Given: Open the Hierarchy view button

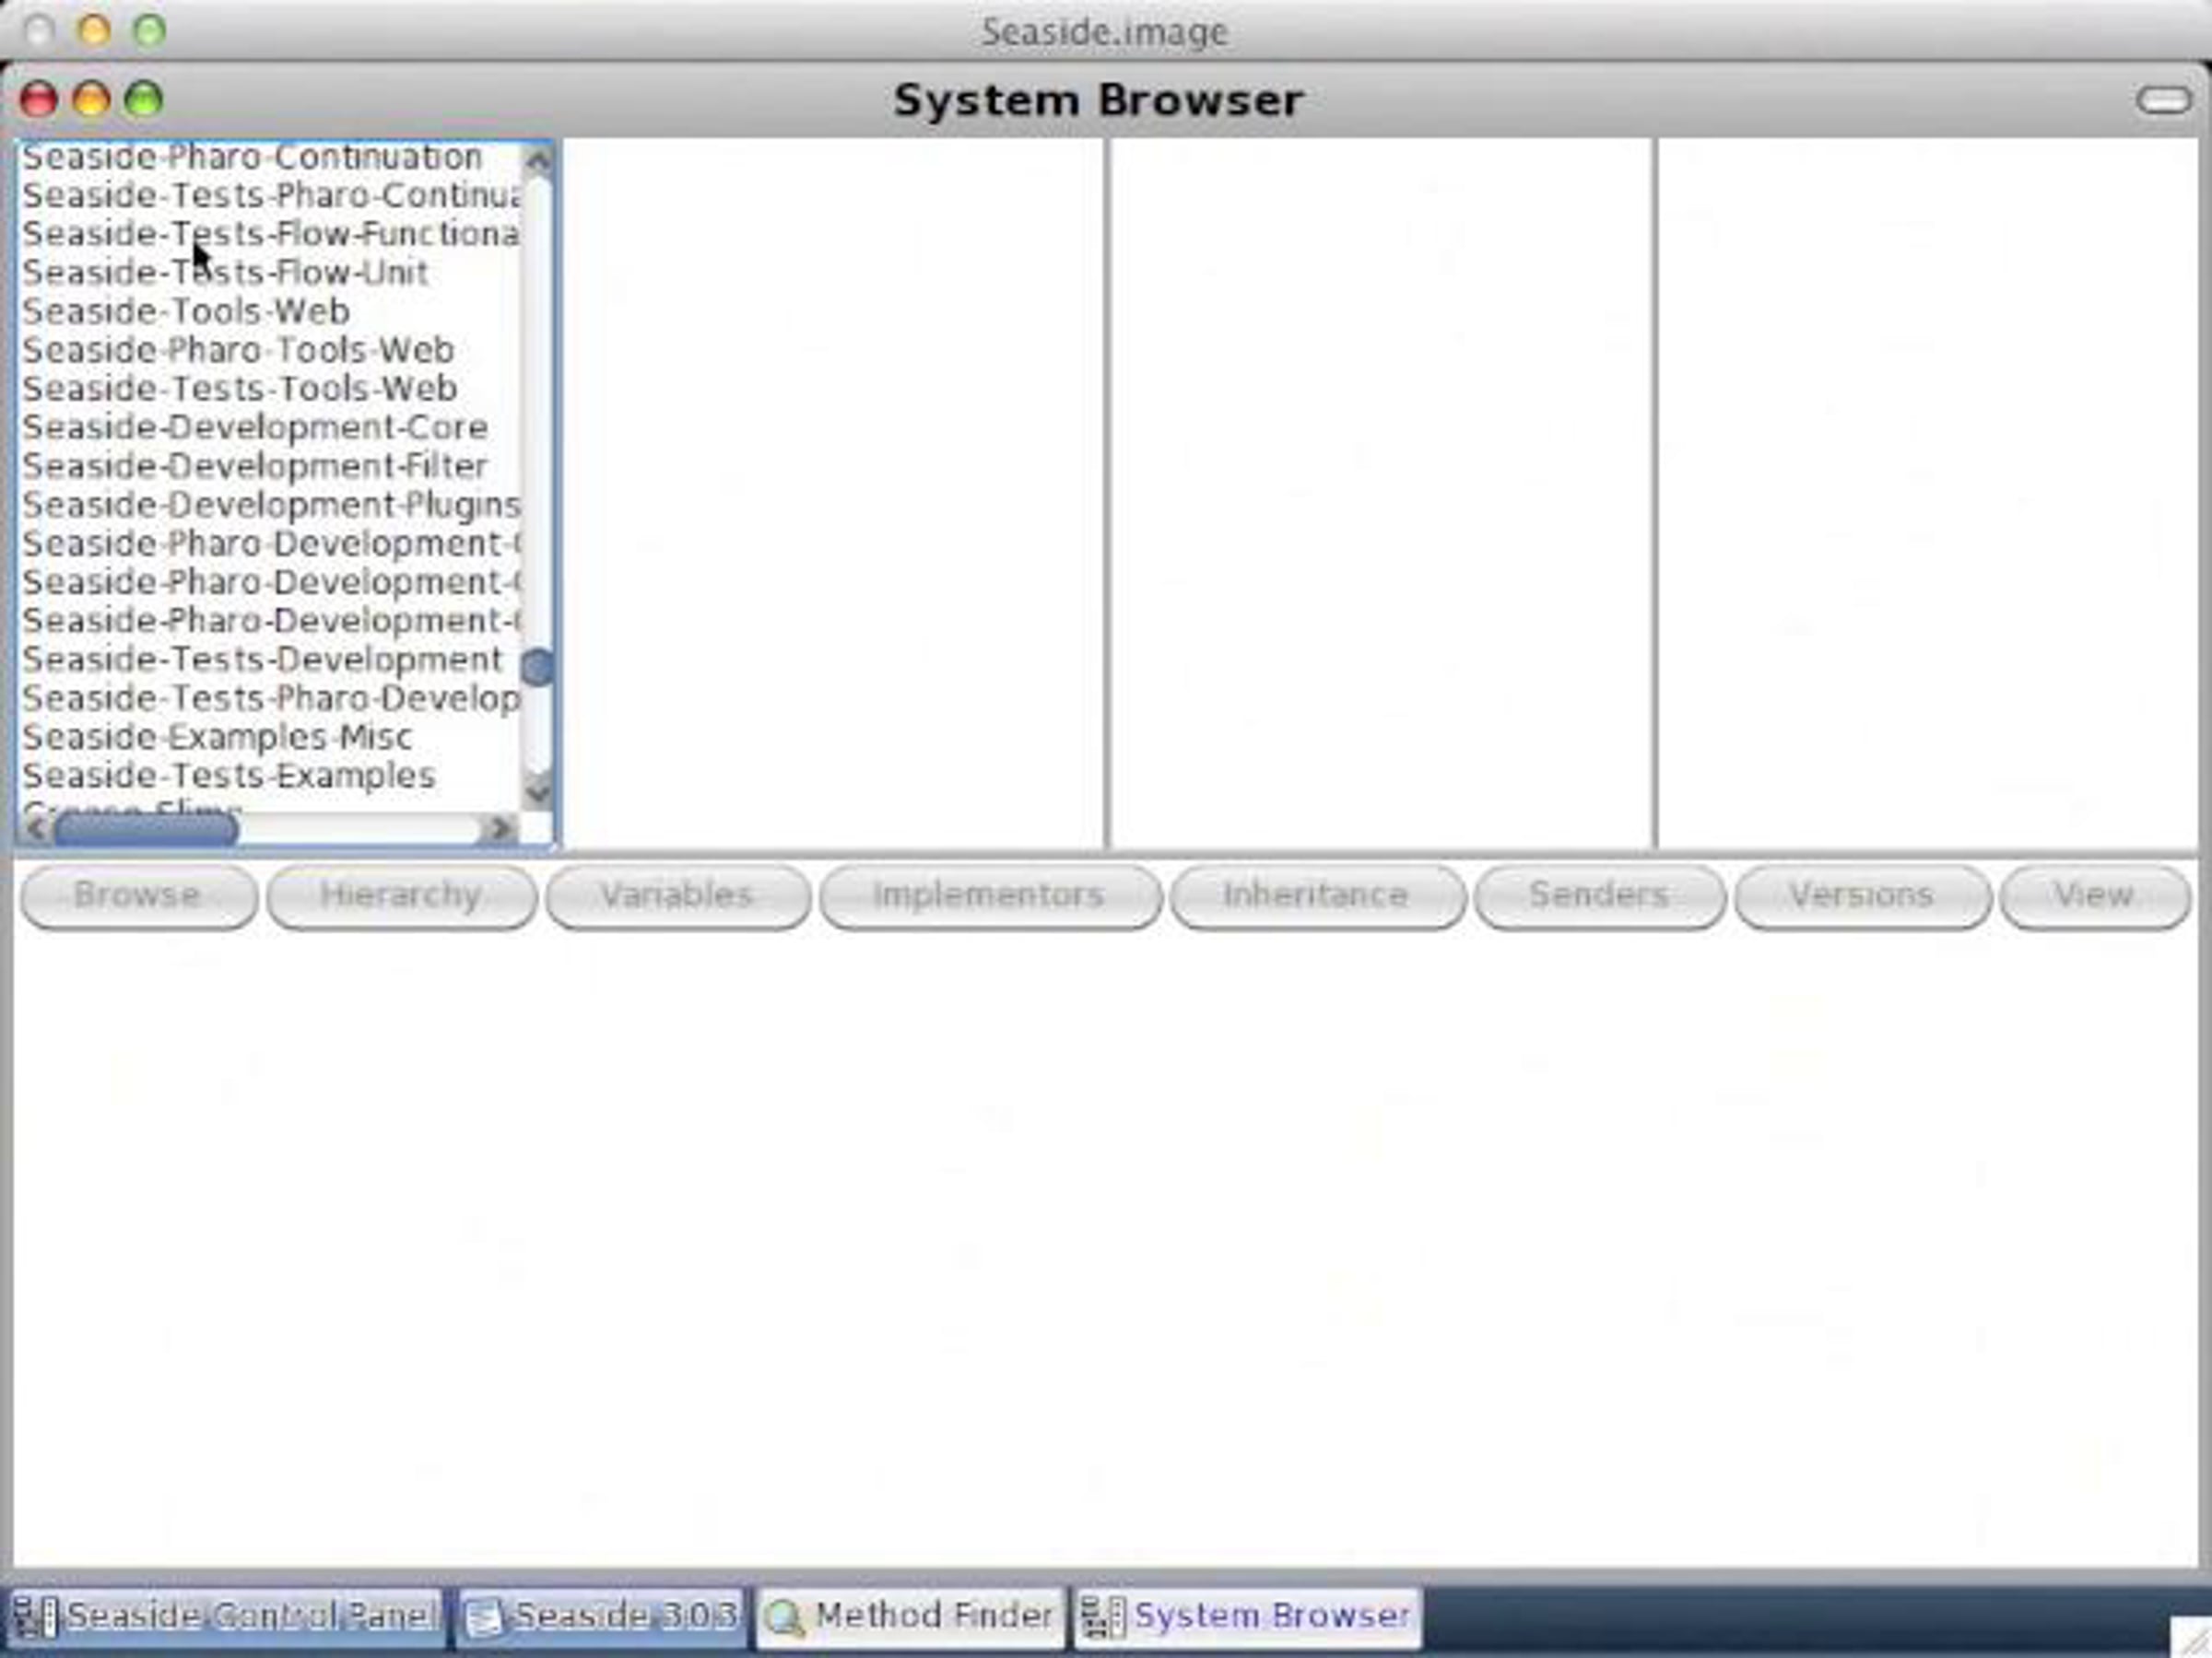Looking at the screenshot, I should pos(401,895).
